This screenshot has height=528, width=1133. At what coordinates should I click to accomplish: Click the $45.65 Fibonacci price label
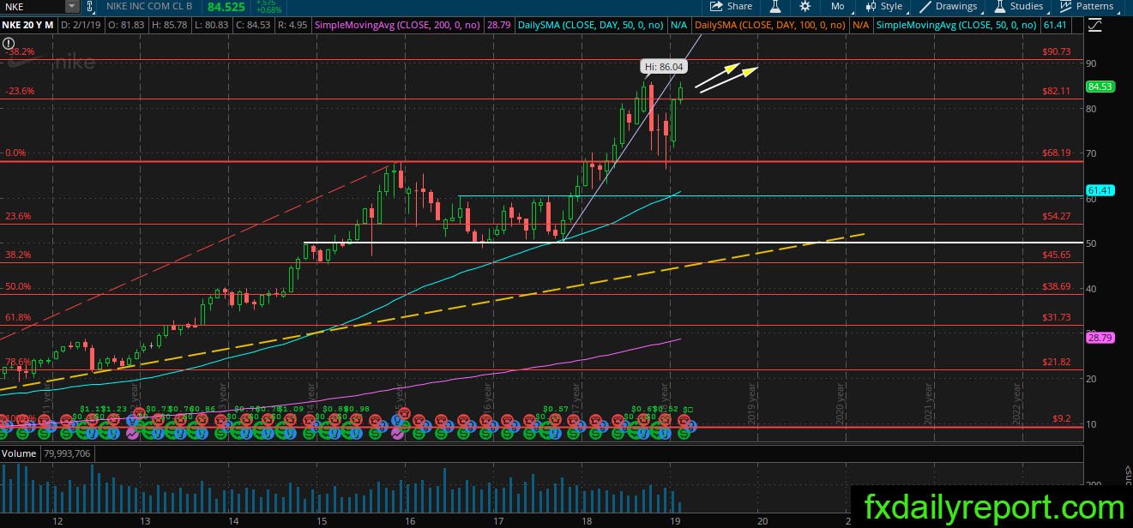(x=1056, y=255)
